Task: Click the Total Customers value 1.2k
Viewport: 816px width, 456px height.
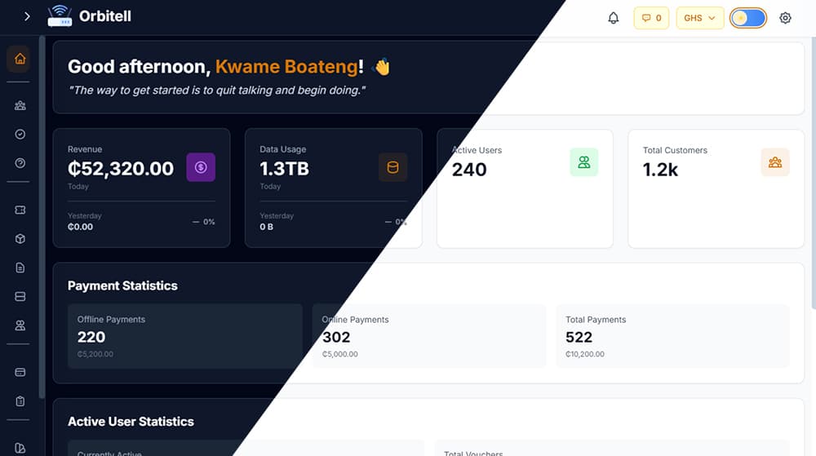Action: (660, 170)
